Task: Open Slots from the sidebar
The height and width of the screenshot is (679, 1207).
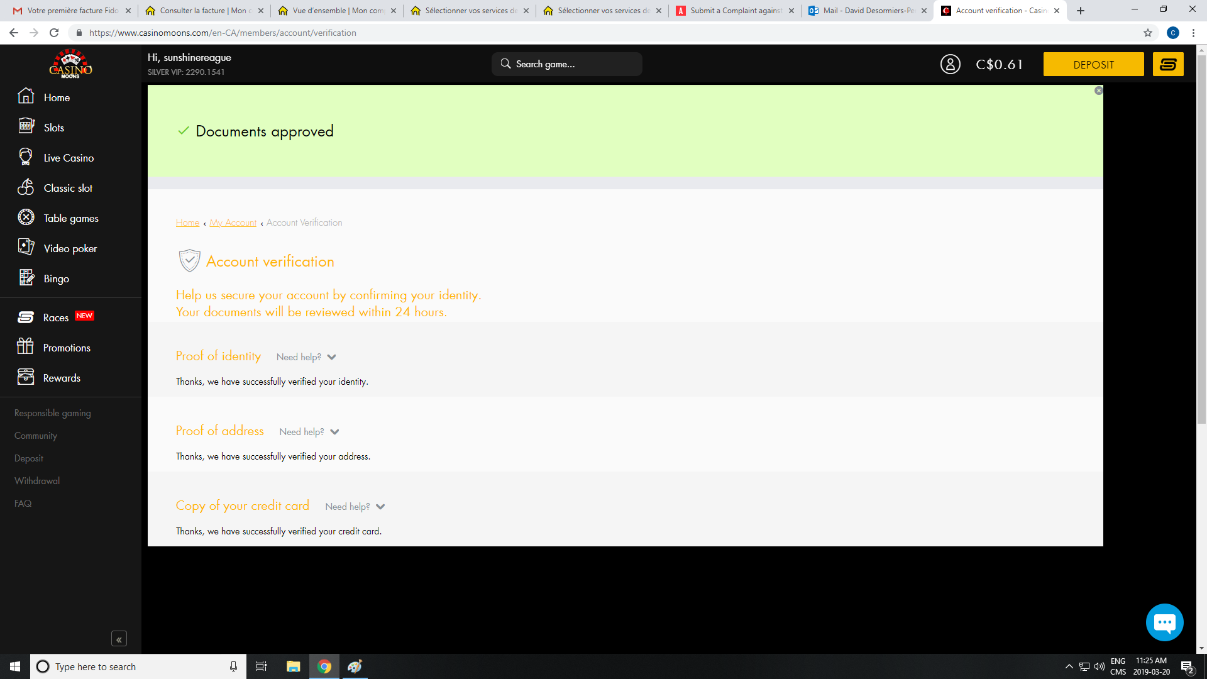Action: pyautogui.click(x=54, y=128)
